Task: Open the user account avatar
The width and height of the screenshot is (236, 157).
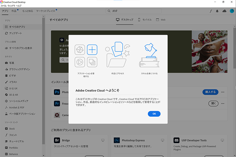Action: point(231,11)
